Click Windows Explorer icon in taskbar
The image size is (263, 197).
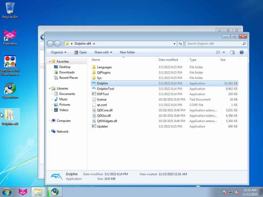(38, 192)
